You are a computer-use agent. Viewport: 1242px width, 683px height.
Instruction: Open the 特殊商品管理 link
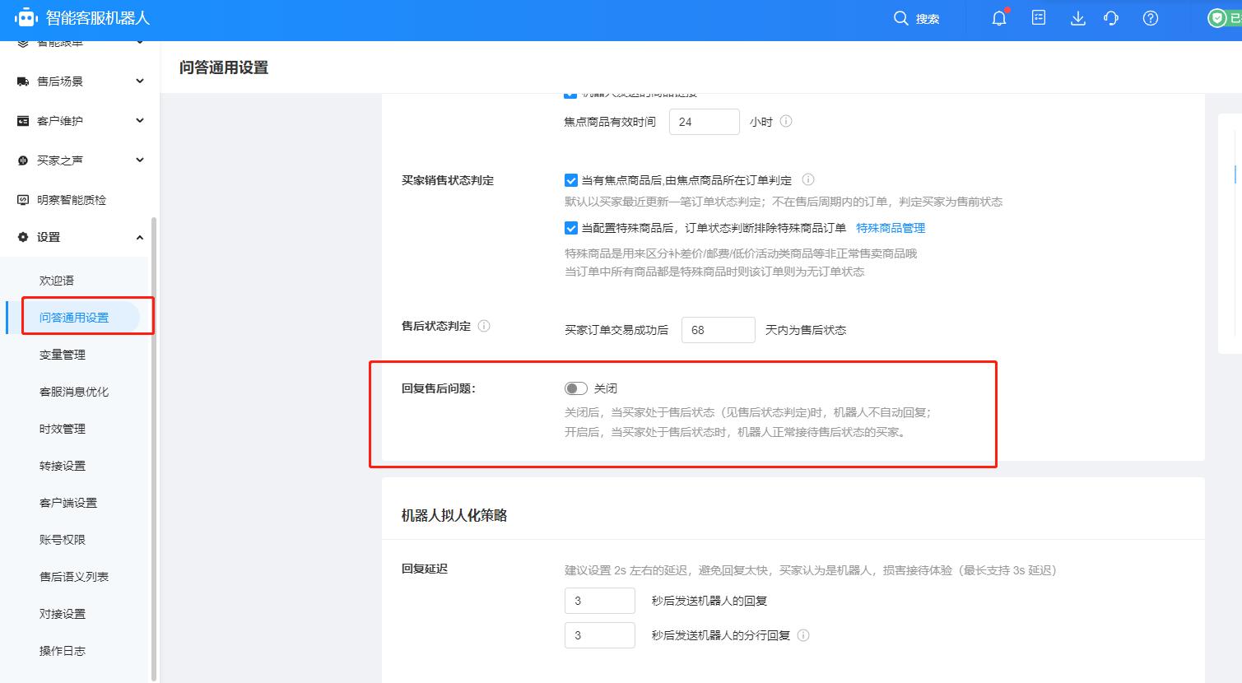point(891,228)
